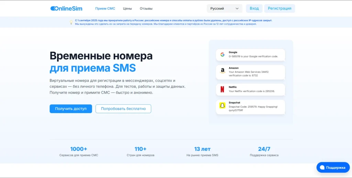The width and height of the screenshot is (352, 178).
Task: Click Поддержка сервиса label
Action: [264, 155]
